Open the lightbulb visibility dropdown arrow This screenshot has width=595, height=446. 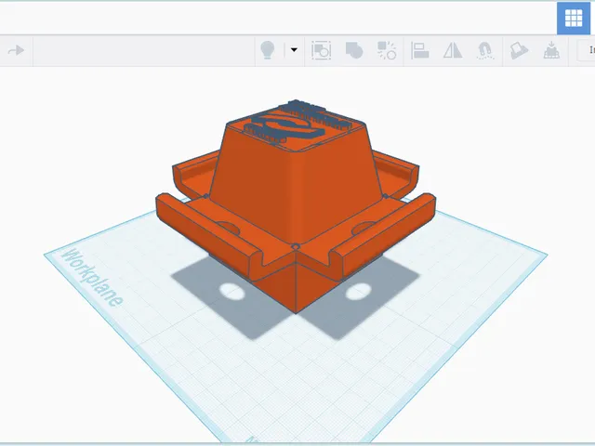tap(294, 49)
